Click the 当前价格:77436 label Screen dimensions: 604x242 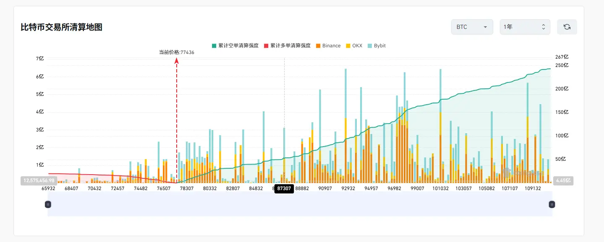point(176,52)
